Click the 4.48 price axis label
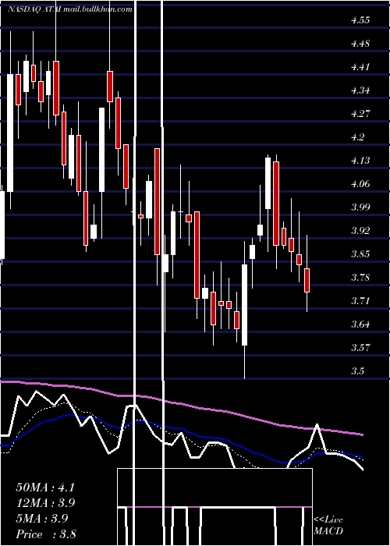Image resolution: width=390 pixels, height=546 pixels. click(x=360, y=44)
